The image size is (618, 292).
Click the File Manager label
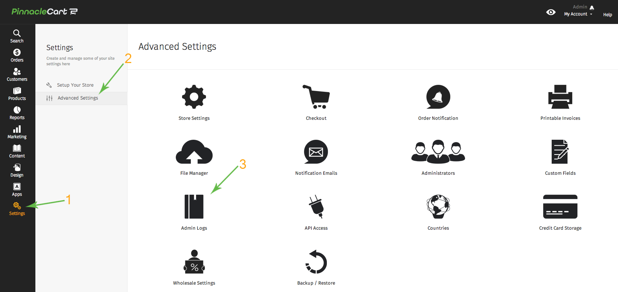tap(194, 173)
